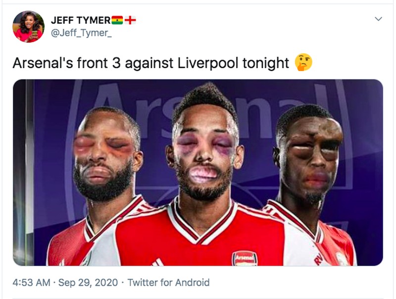This screenshot has width=396, height=299.
Task: Select the JEFF TYMER display name
Action: (x=81, y=18)
